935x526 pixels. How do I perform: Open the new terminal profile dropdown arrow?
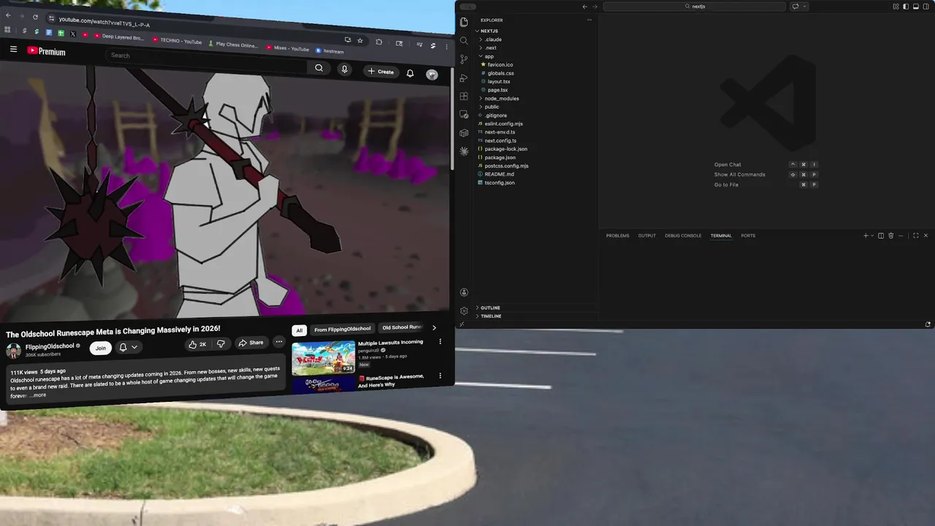[x=872, y=235]
